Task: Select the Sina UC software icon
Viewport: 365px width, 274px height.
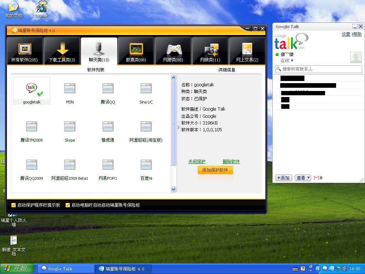Action: click(x=146, y=88)
